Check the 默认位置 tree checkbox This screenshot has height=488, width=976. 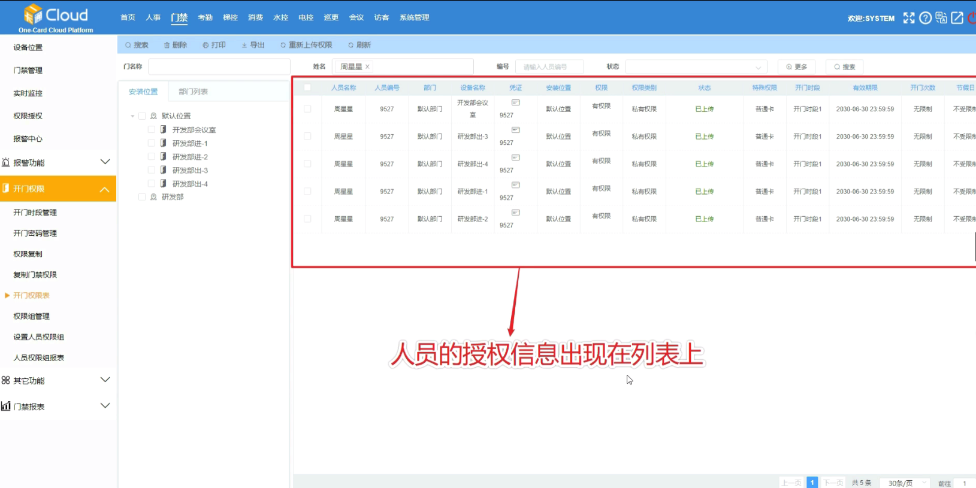point(142,116)
